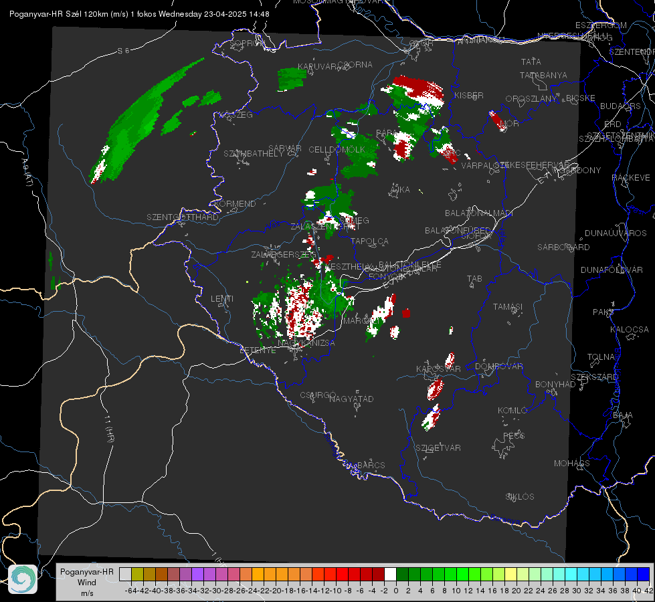Click the RACKEVE town label

click(631, 178)
